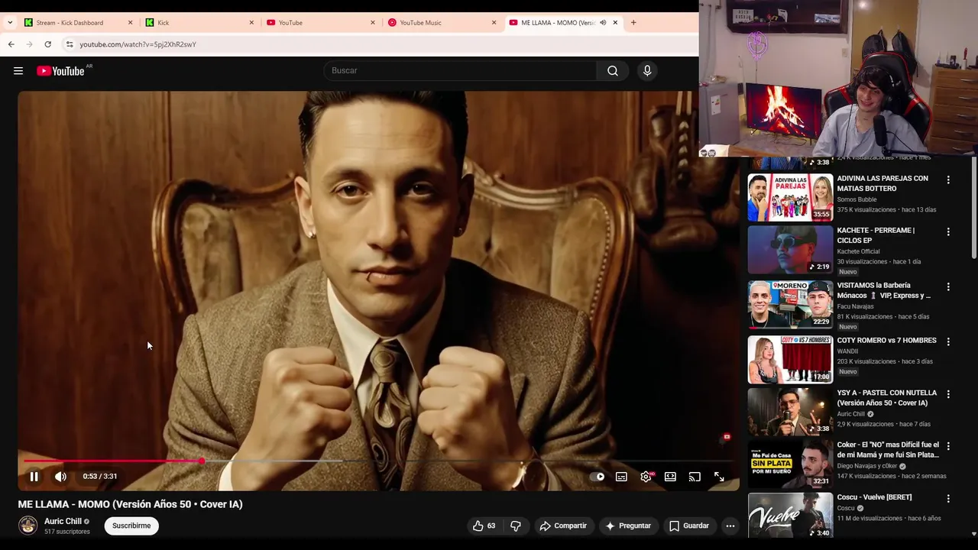The width and height of the screenshot is (978, 550).
Task: Like the video thumbs up button
Action: click(x=484, y=526)
